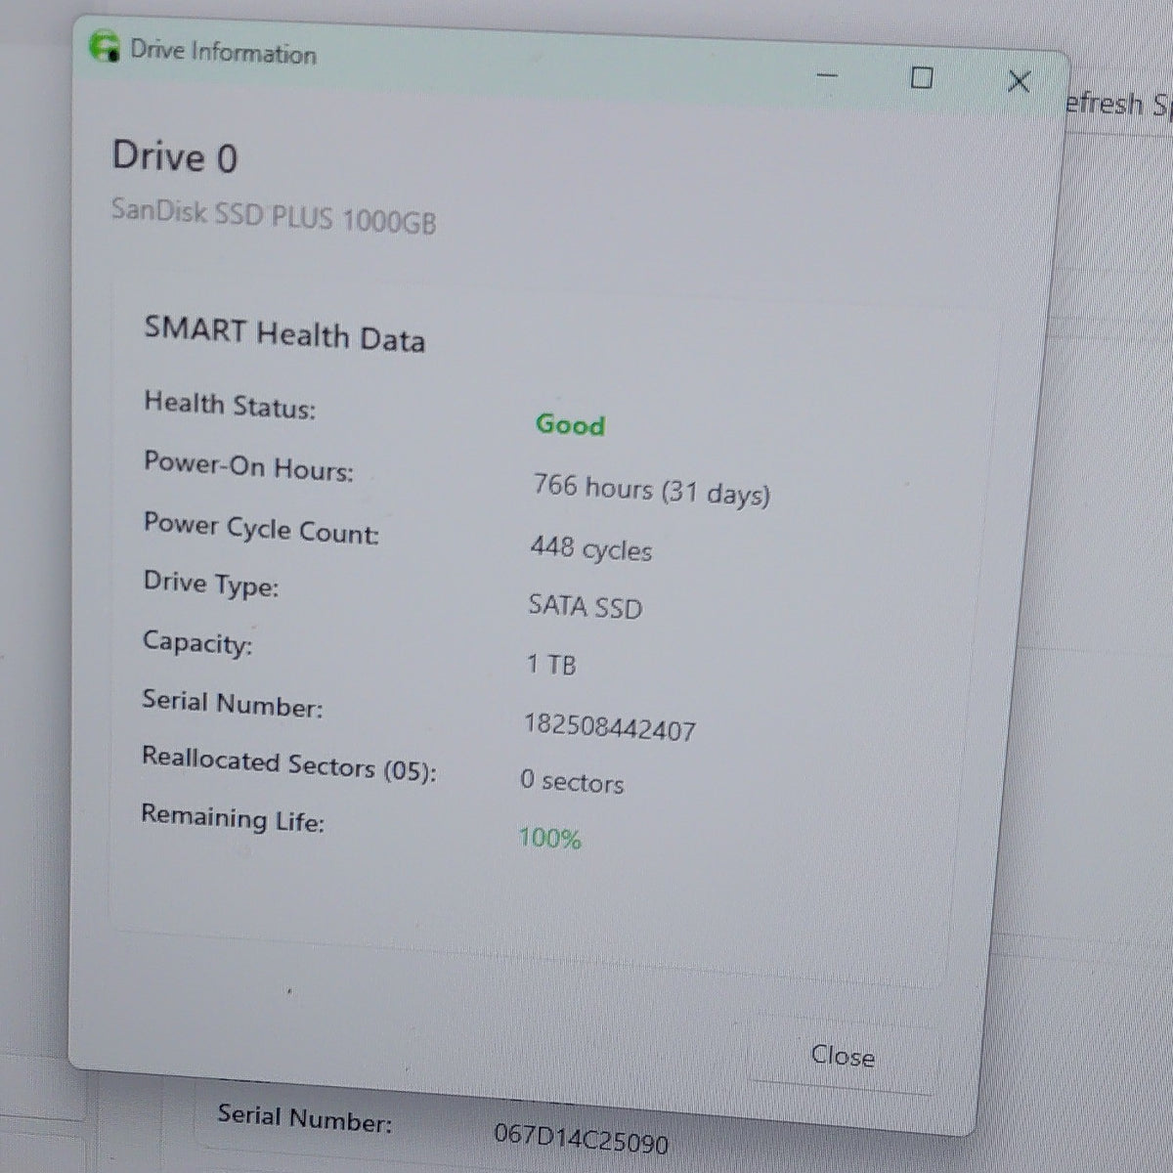The image size is (1173, 1173).
Task: Minimize the Drive Information window
Action: point(827,74)
